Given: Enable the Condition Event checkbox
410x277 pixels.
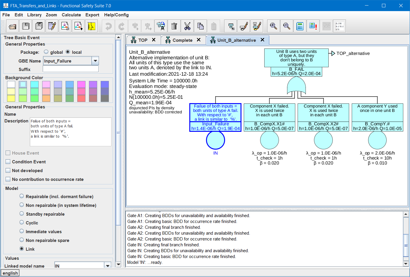Looking at the screenshot, I should pos(8,162).
